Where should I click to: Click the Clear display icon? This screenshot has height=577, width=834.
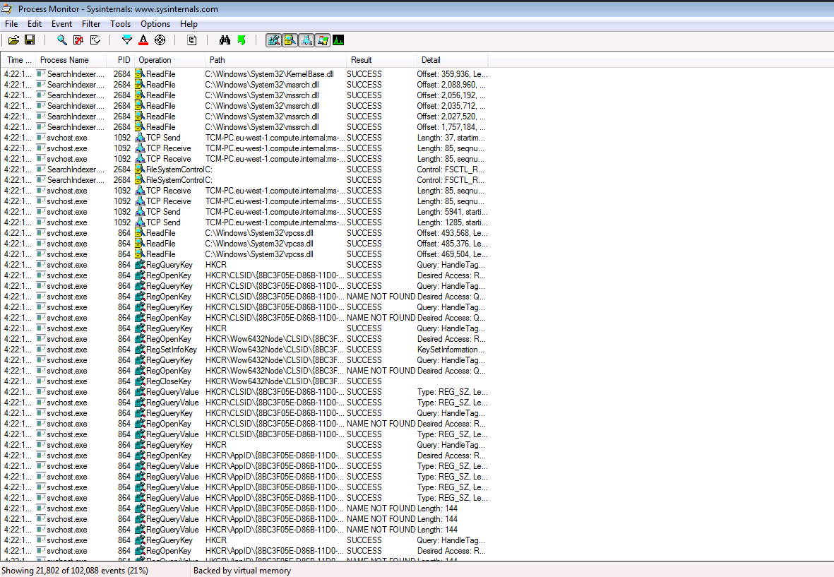pyautogui.click(x=95, y=40)
